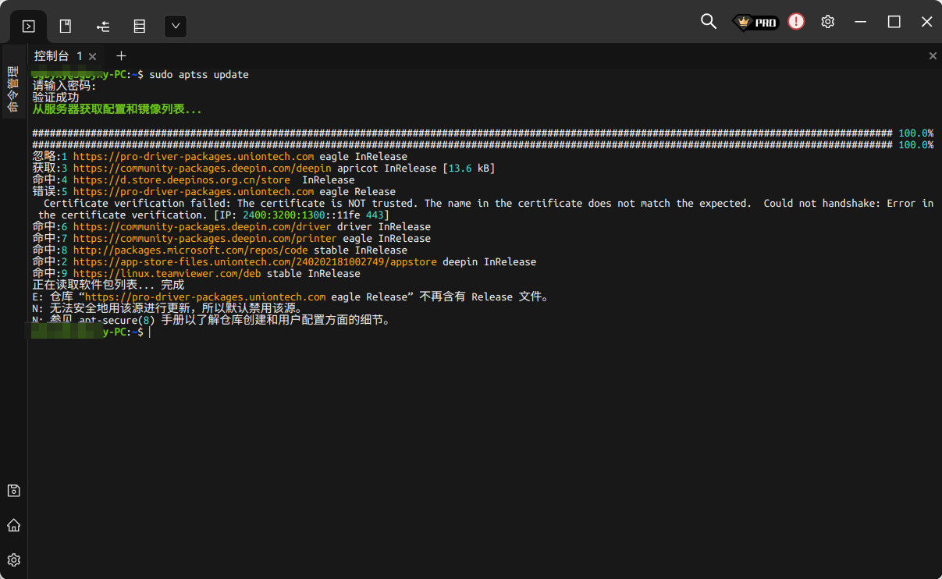Add a new console tab with plus
This screenshot has width=942, height=579.
[x=121, y=56]
